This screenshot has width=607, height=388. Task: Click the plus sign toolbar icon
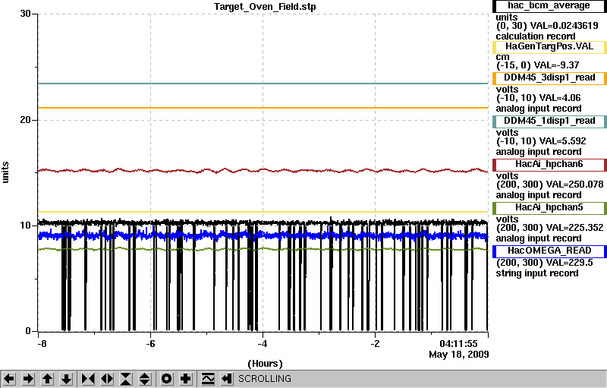185,378
